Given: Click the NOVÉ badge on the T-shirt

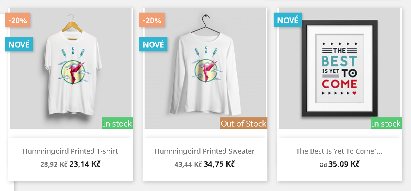Looking at the screenshot, I should pyautogui.click(x=19, y=44).
